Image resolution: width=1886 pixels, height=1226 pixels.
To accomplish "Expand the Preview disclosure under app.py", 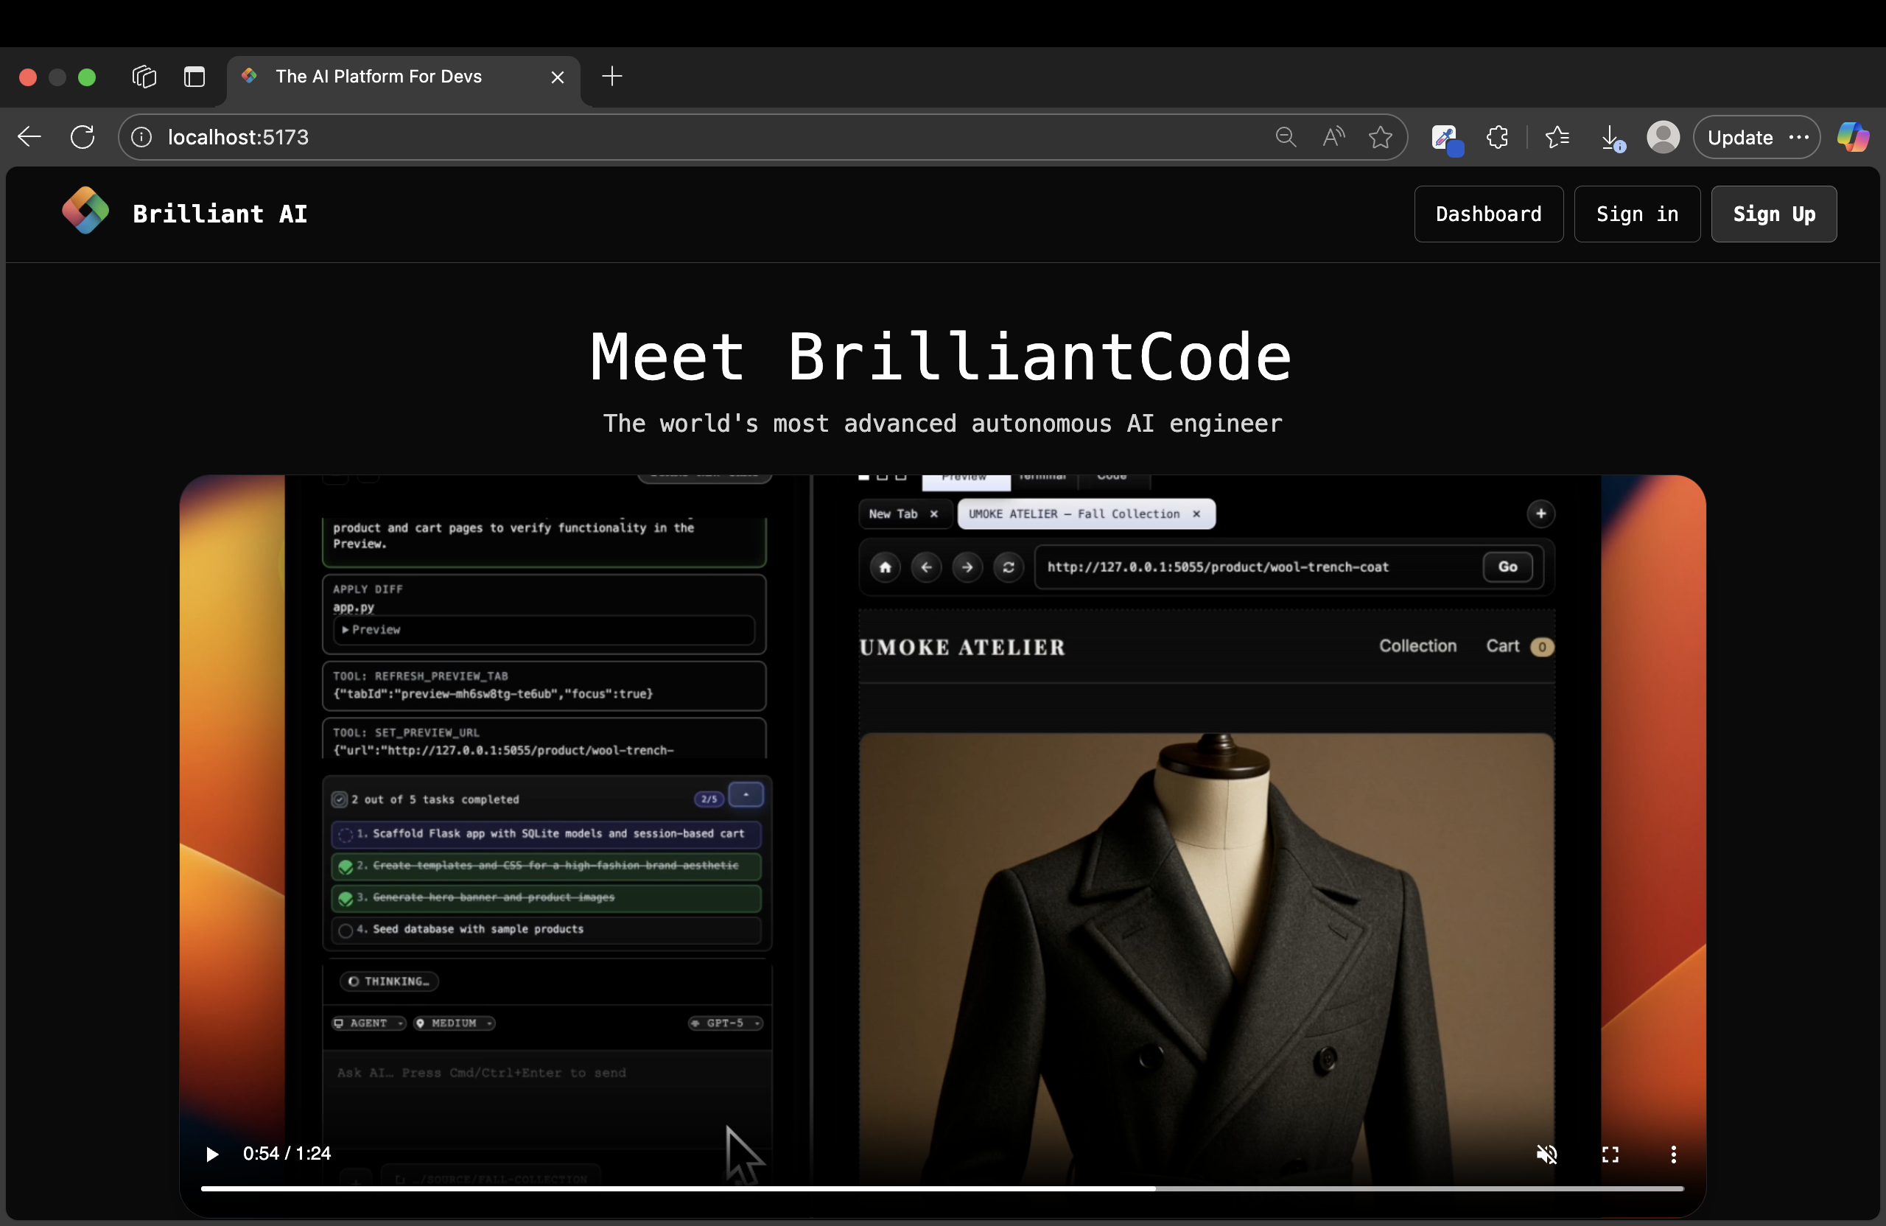I will (x=373, y=629).
